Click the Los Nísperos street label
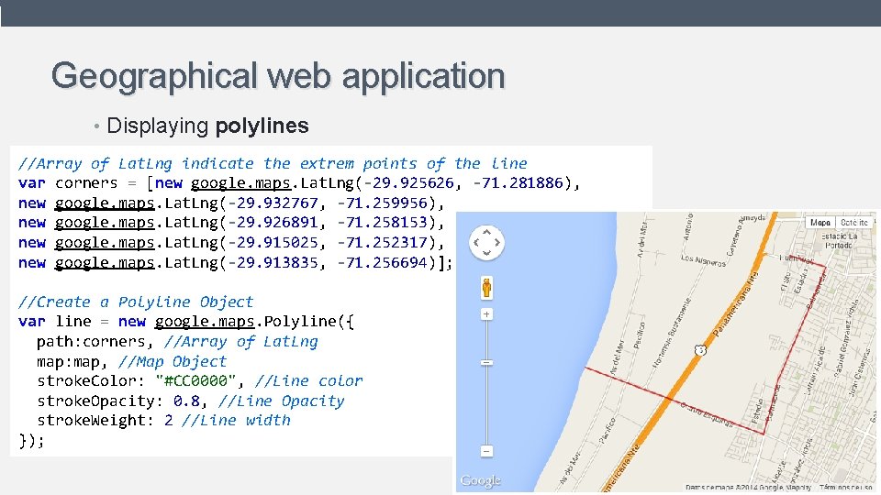The image size is (881, 495). [x=703, y=260]
